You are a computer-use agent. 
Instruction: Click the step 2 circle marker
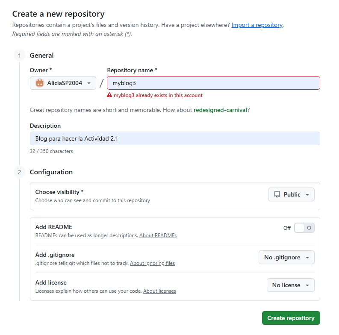click(19, 172)
